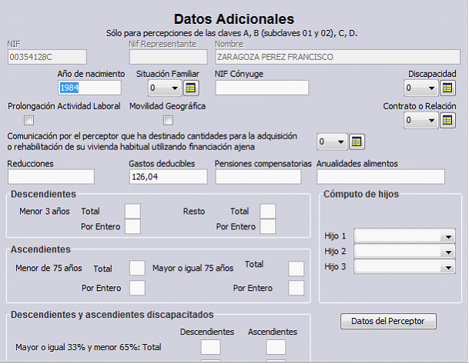The image size is (469, 364).
Task: Open the Hijo 1 combo box
Action: 448,235
